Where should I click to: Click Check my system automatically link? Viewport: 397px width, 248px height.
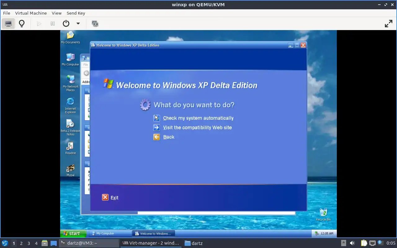click(198, 118)
